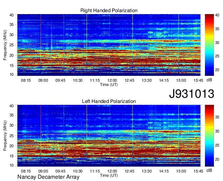Click the 30 MHz tick of left-handed plot
Viewport: 223px width, 181px height.
[11, 125]
